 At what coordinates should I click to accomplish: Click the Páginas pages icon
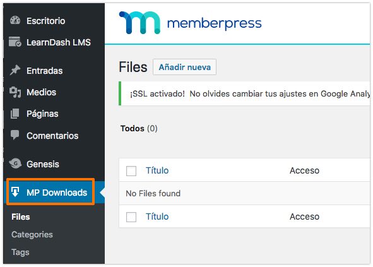(15, 114)
